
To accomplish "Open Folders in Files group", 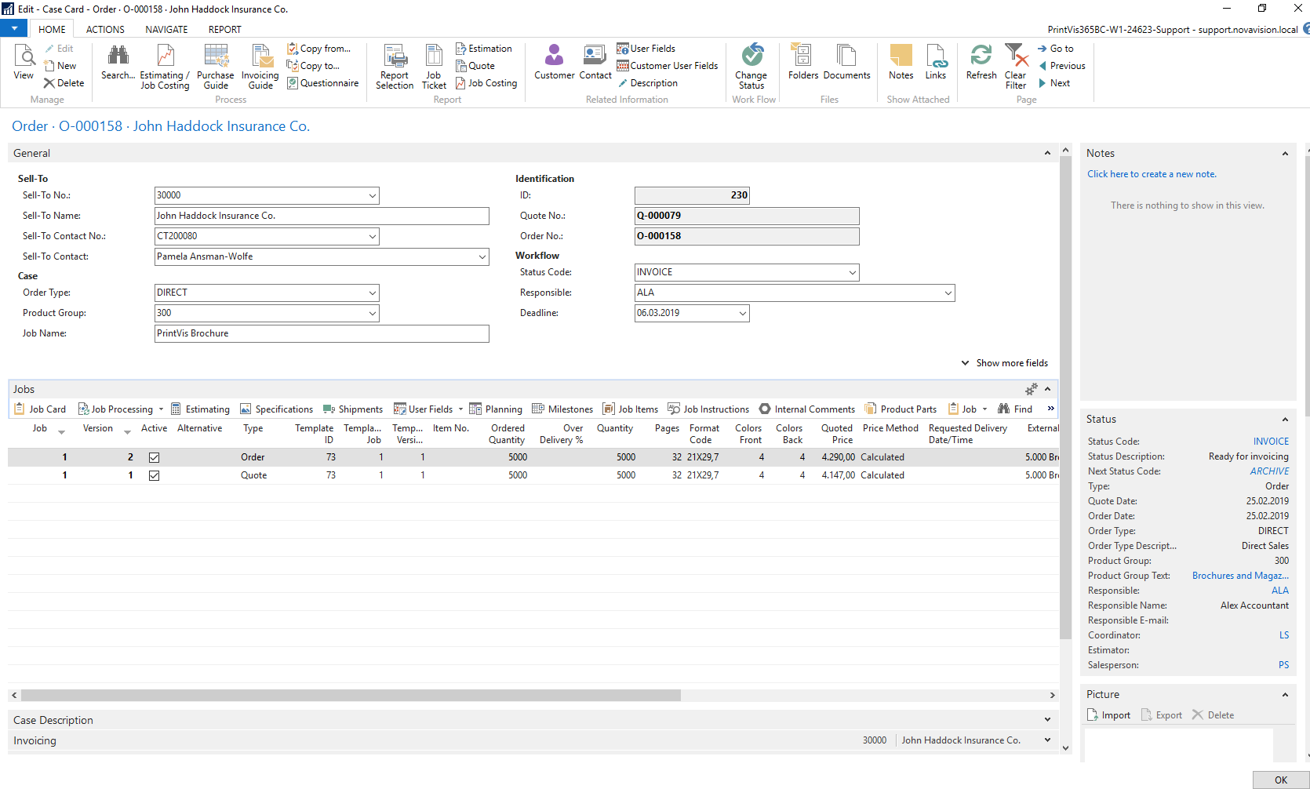I will (x=803, y=63).
